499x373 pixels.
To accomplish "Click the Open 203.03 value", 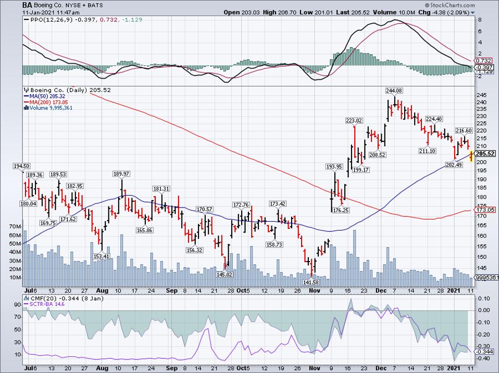I will pyautogui.click(x=242, y=12).
